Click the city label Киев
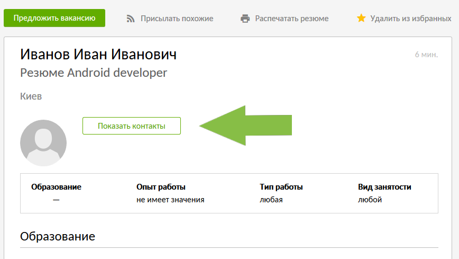Screen dimensions: 459x259 tap(31, 96)
